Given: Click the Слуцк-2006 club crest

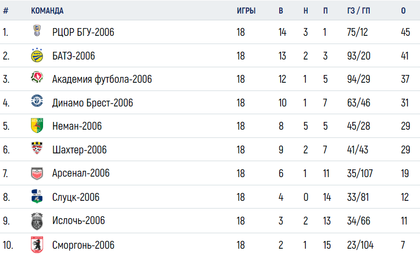Looking at the screenshot, I should [37, 196].
